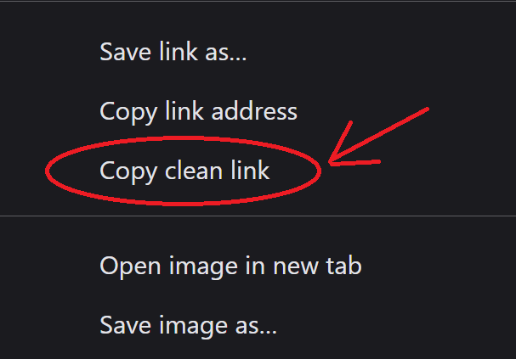The width and height of the screenshot is (516, 359).
Task: Click the 'Save link as...' menu entry
Action: click(x=258, y=52)
